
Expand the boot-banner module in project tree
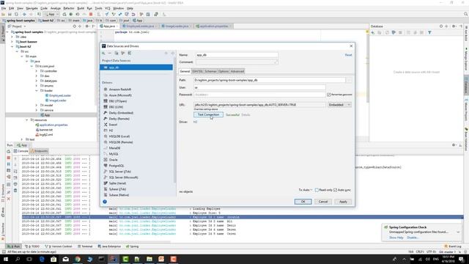pyautogui.click(x=12, y=42)
